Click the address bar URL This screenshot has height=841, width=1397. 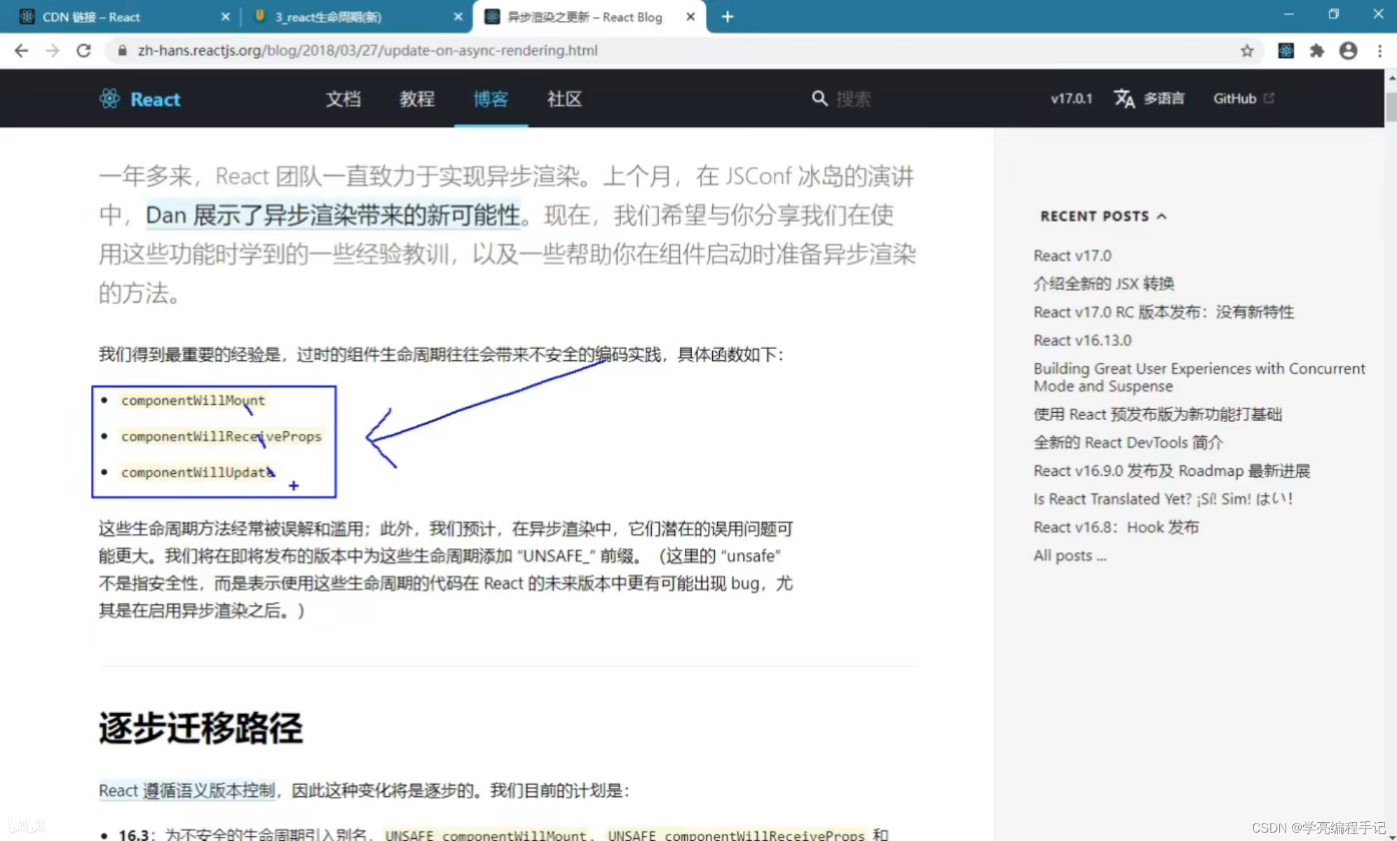tap(368, 50)
